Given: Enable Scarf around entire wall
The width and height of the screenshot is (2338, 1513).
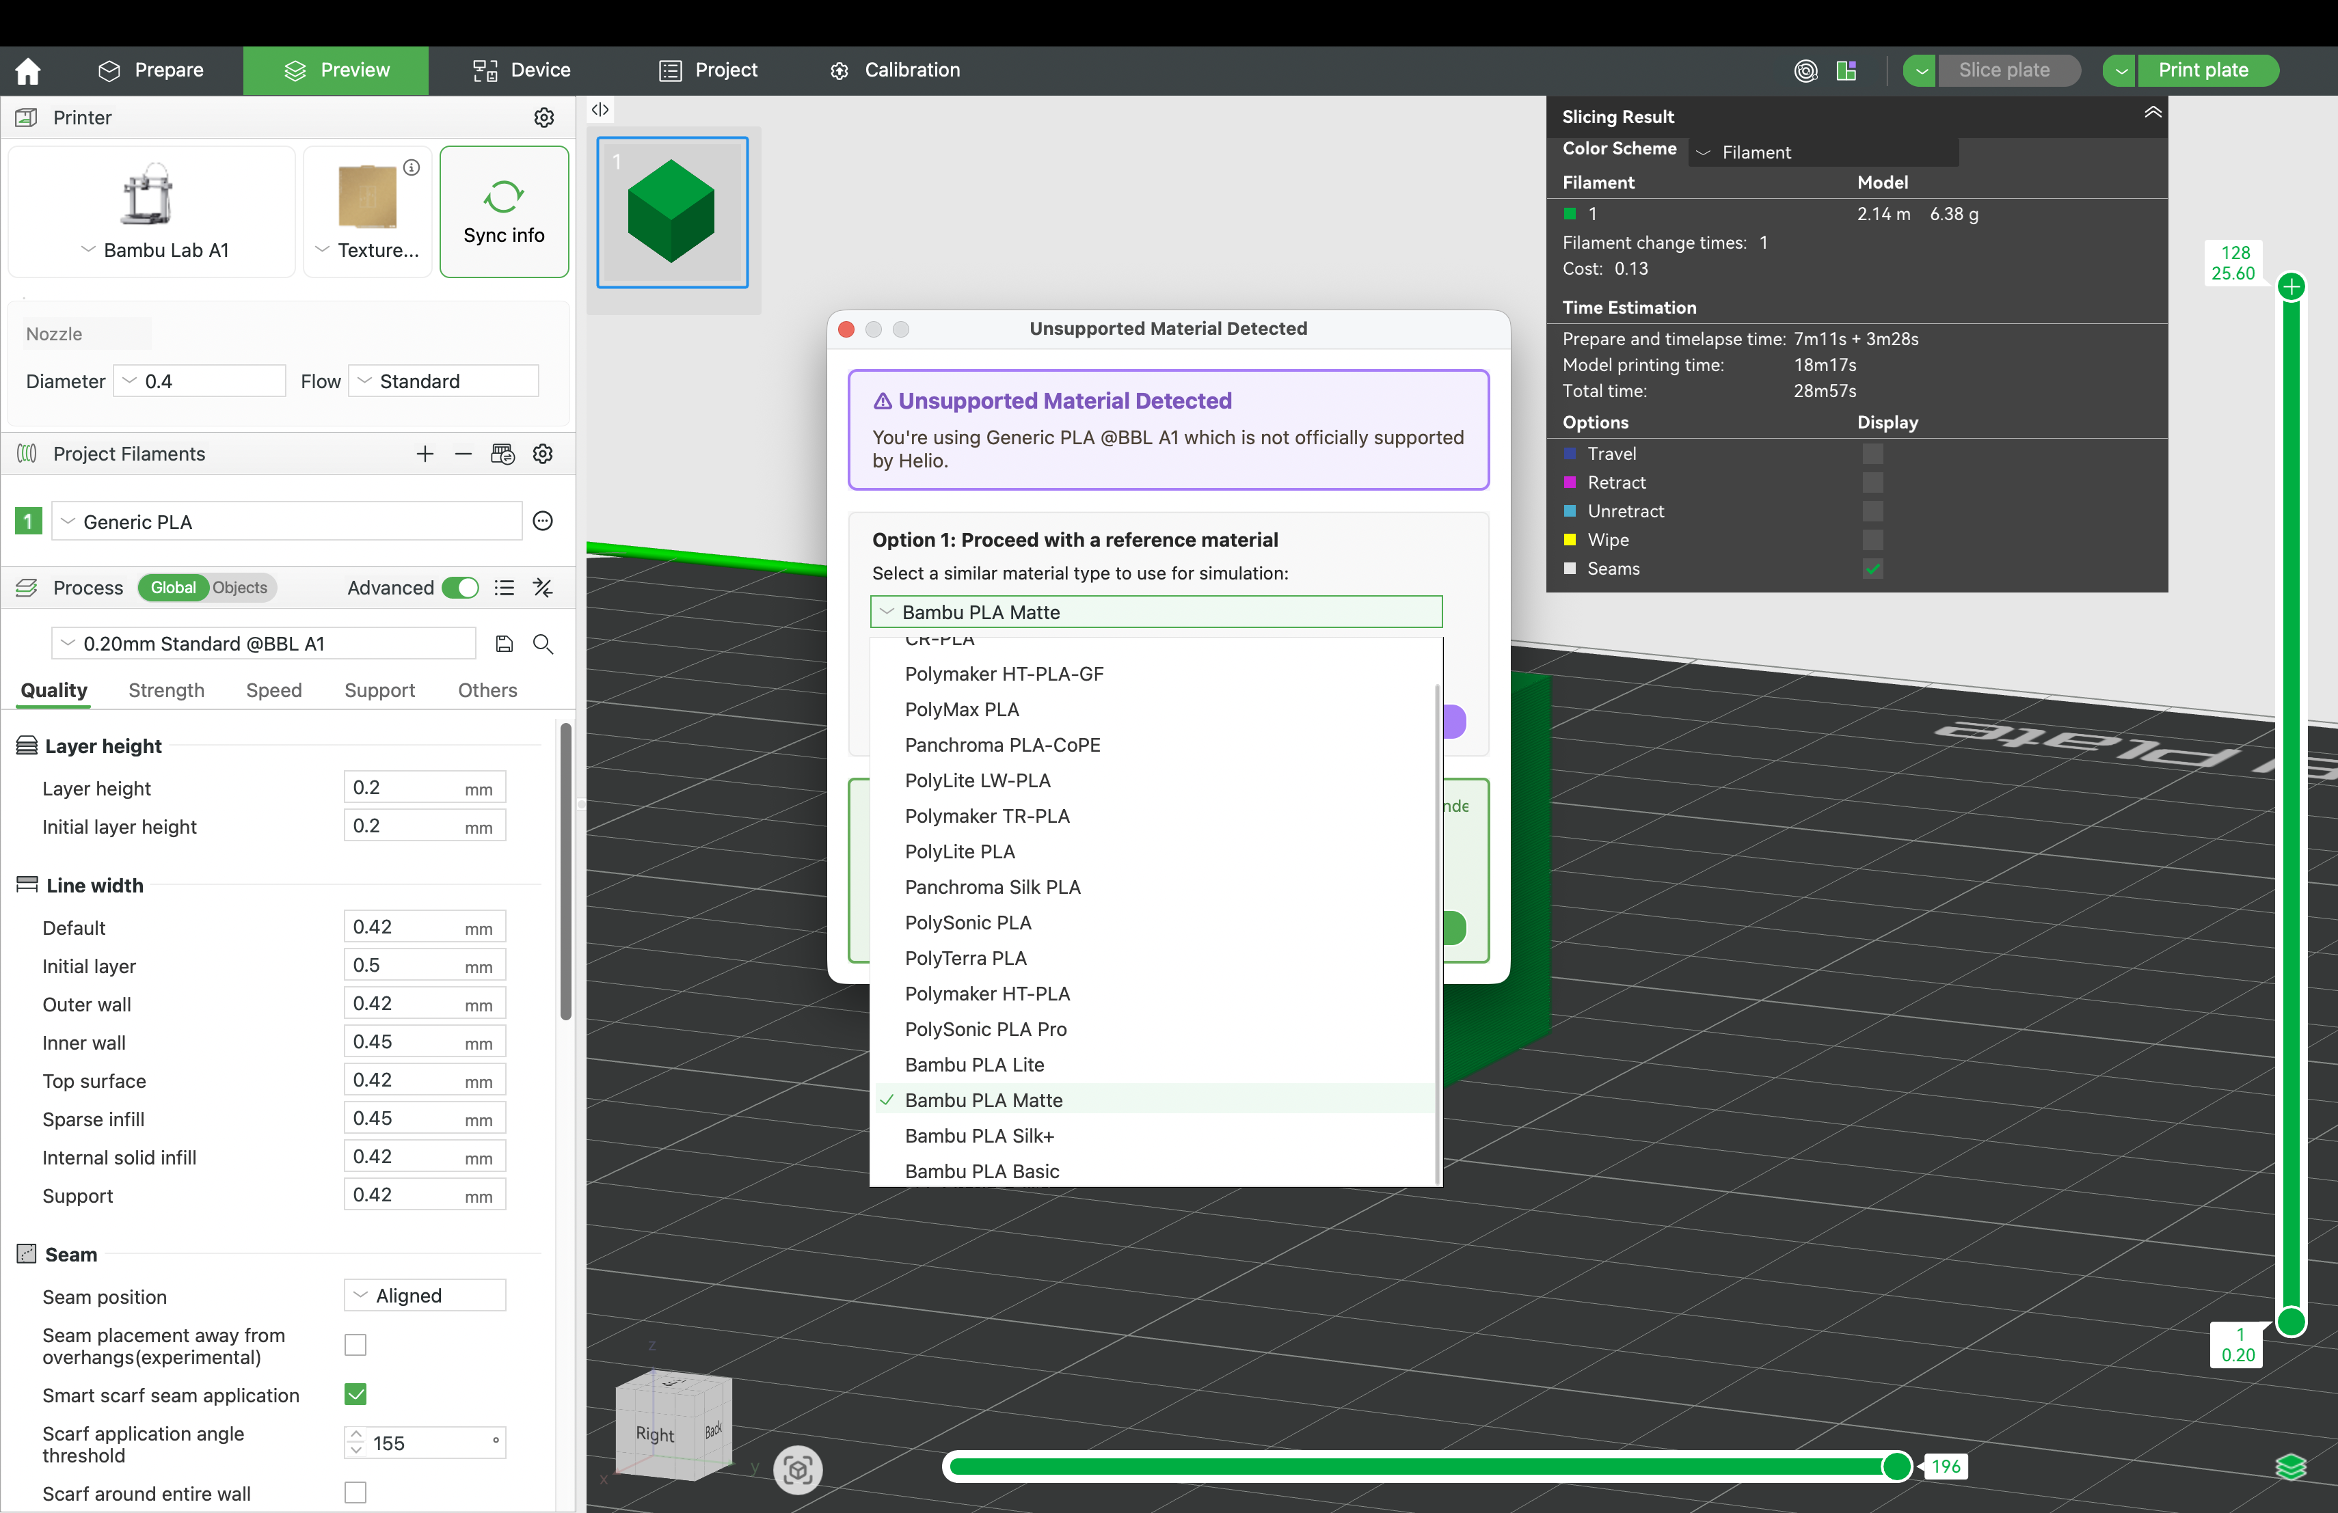Looking at the screenshot, I should point(355,1492).
